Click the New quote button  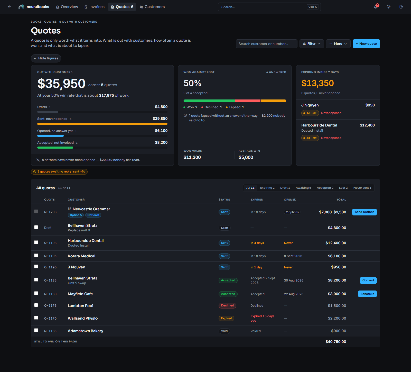point(366,44)
